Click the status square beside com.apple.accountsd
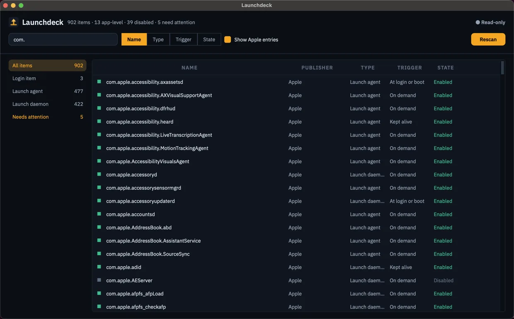Image resolution: width=514 pixels, height=319 pixels. pos(99,214)
